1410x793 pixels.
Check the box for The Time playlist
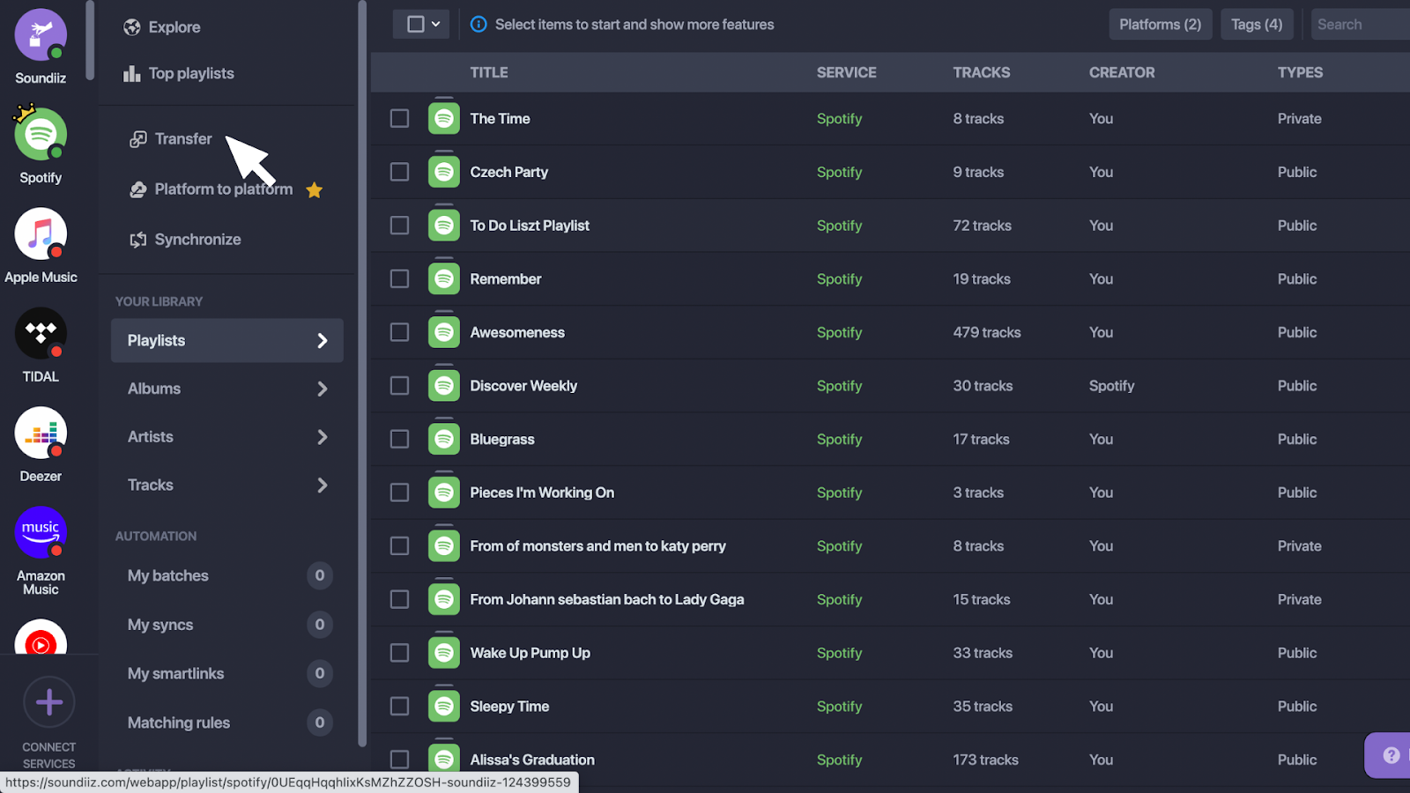[400, 118]
